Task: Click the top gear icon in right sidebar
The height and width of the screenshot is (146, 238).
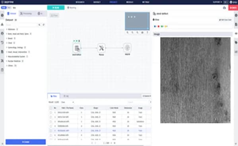Action: click(236, 15)
